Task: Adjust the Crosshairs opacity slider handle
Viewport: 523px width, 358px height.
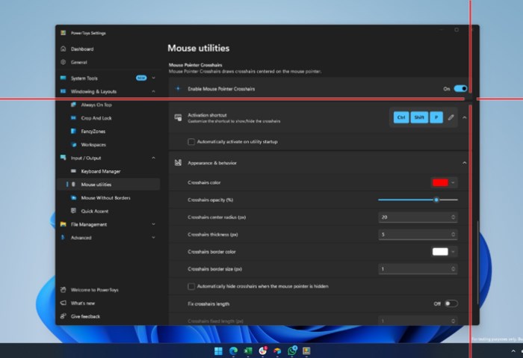Action: 436,200
